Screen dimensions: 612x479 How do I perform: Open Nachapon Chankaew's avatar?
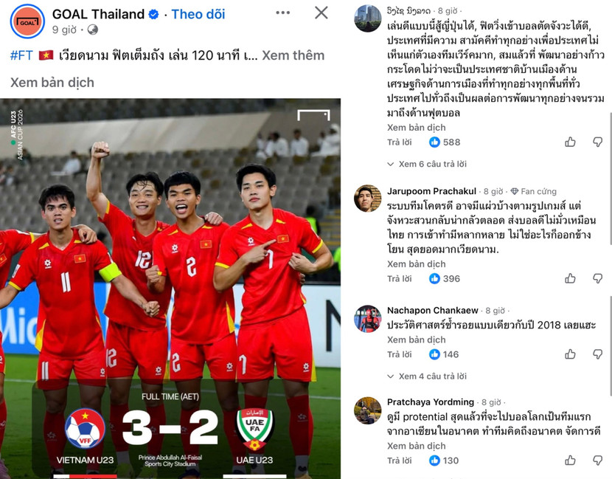click(x=368, y=318)
